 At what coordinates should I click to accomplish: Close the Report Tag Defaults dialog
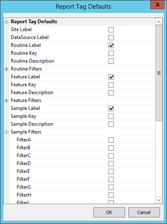pos(157,5)
